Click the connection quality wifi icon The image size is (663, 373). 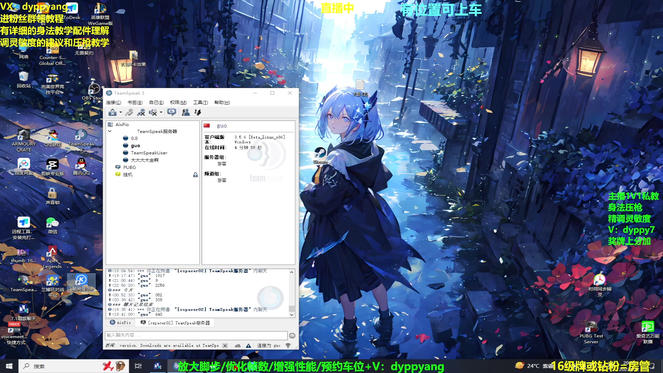click(288, 346)
